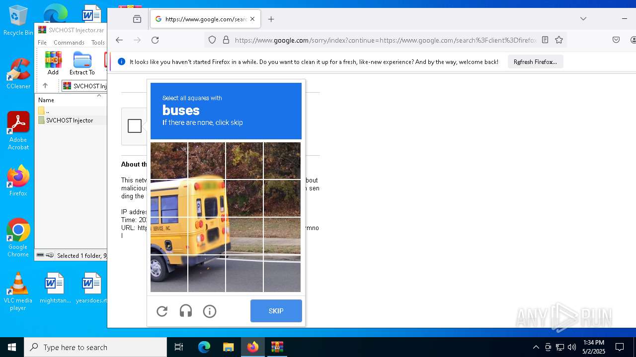Open the yearsdoes Word document icon

pyautogui.click(x=91, y=288)
